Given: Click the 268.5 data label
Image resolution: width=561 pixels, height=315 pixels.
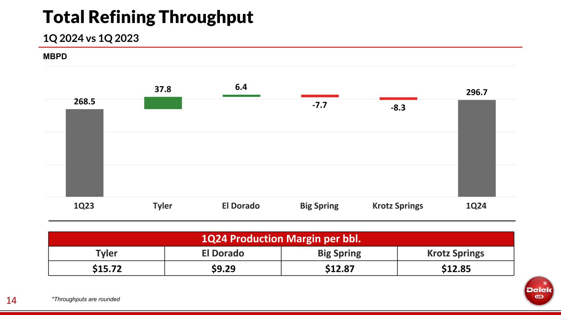Looking at the screenshot, I should [x=84, y=101].
